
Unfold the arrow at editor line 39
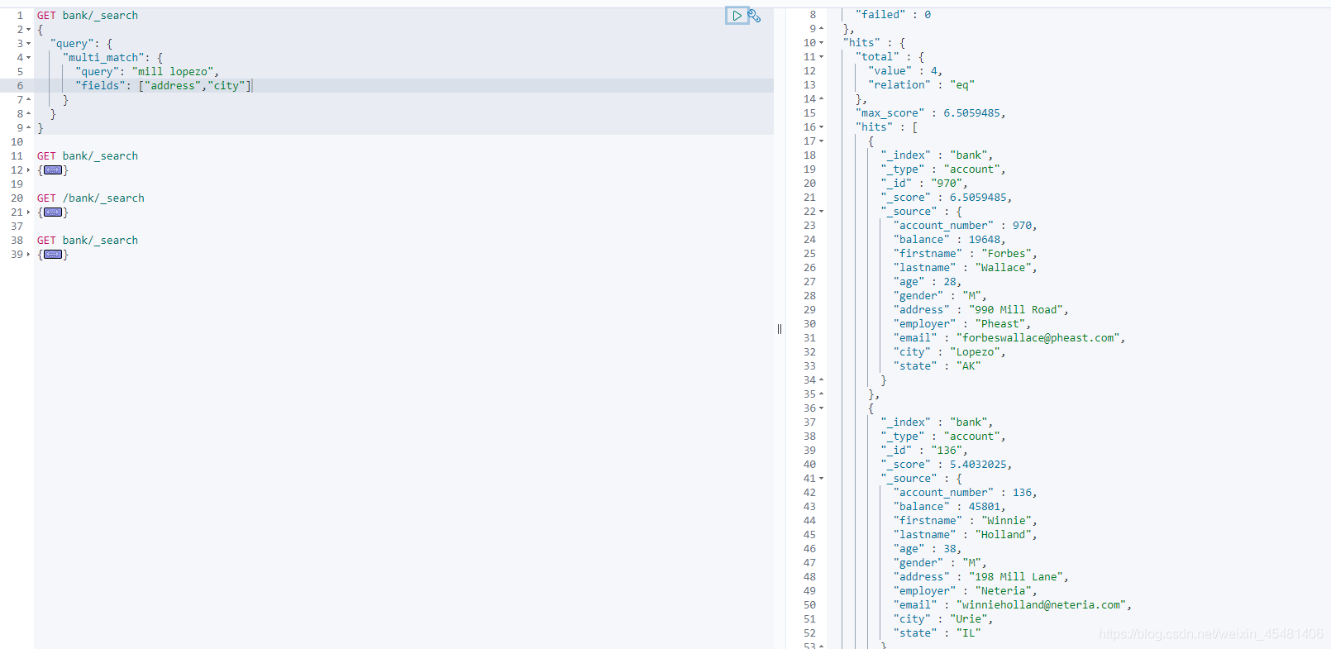pos(28,255)
